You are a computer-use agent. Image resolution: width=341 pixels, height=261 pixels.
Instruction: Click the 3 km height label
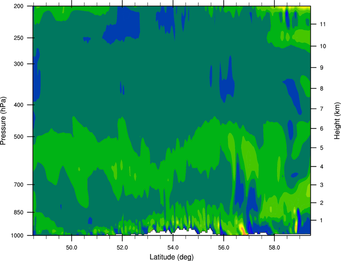(321, 185)
